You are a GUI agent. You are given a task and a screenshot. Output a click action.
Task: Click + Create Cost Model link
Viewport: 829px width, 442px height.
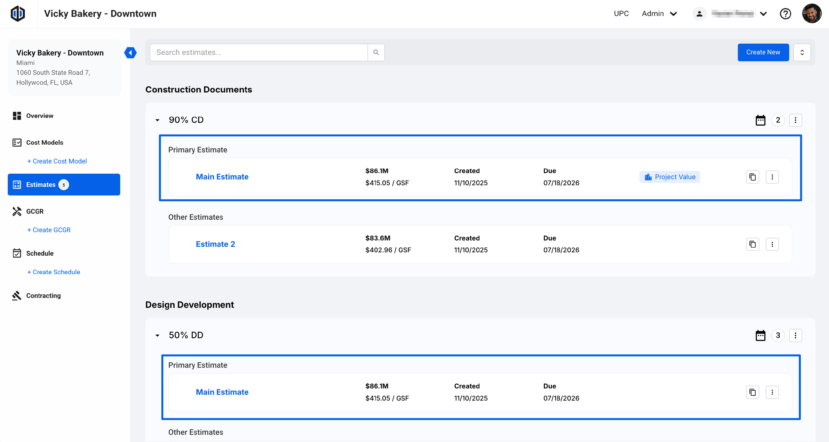point(57,162)
